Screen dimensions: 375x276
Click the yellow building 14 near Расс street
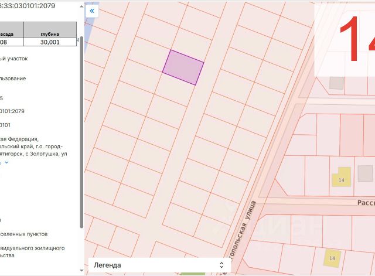(x=341, y=177)
